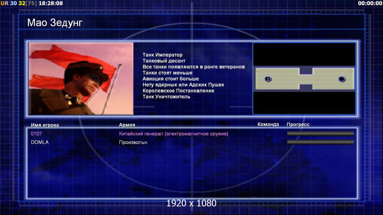
Task: Click player name '0107'
Action: pyautogui.click(x=36, y=133)
